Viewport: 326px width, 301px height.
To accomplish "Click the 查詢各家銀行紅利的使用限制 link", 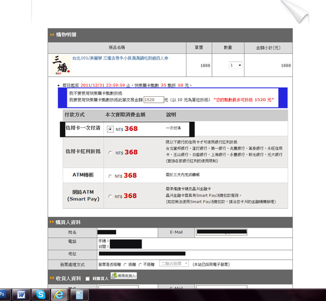I will click(192, 161).
